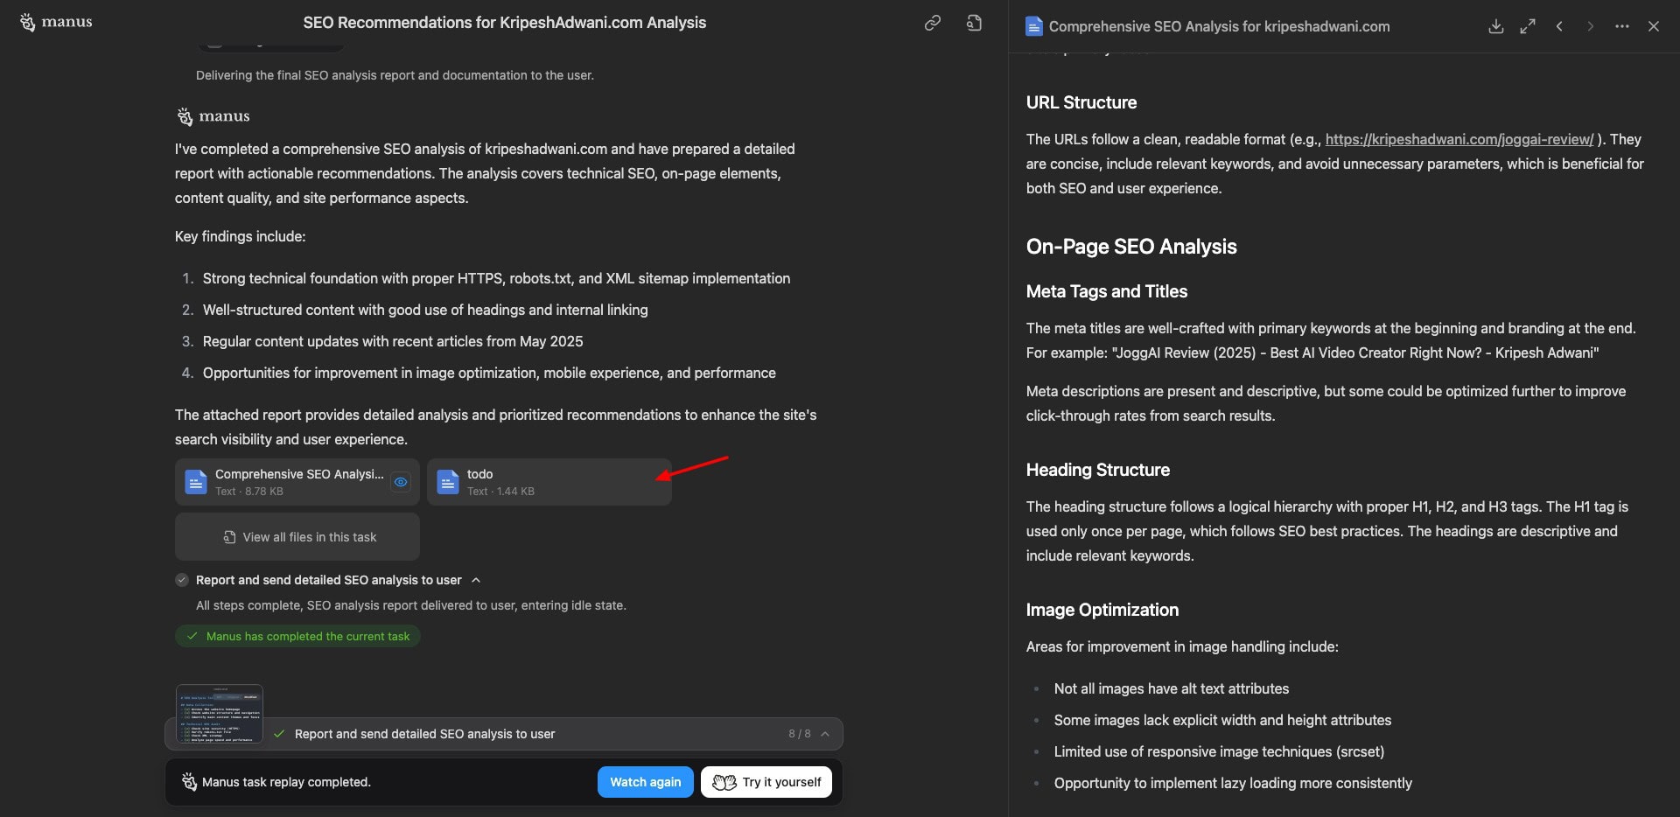The width and height of the screenshot is (1680, 817).
Task: Download the SEO analysis document
Action: click(x=1495, y=26)
